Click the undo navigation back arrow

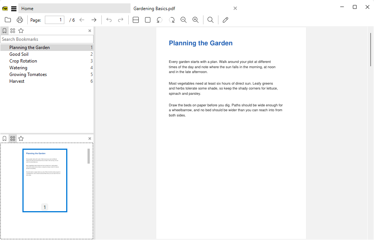tap(109, 20)
